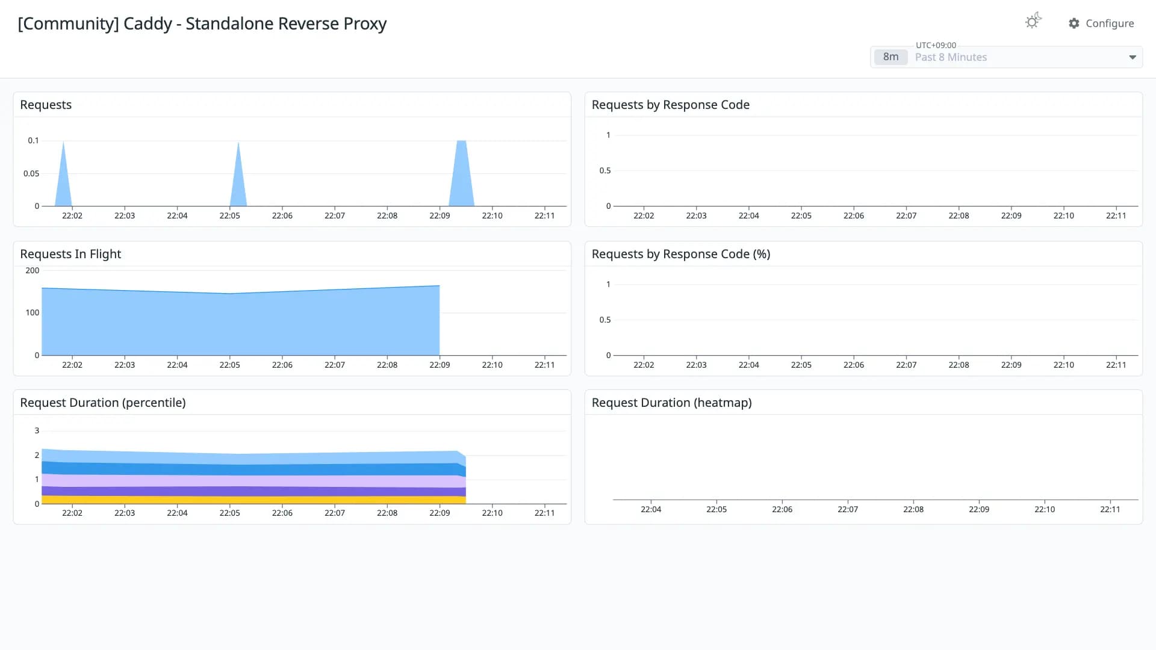Select the Requests by Response Code title
1156x650 pixels.
[x=670, y=105]
